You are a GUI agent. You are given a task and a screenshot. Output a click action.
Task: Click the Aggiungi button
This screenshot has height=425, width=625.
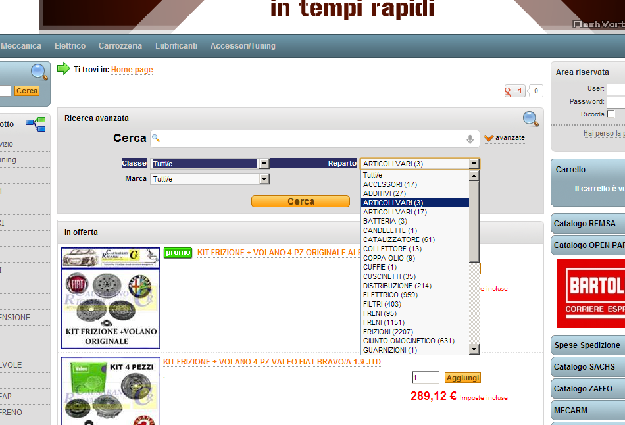463,378
